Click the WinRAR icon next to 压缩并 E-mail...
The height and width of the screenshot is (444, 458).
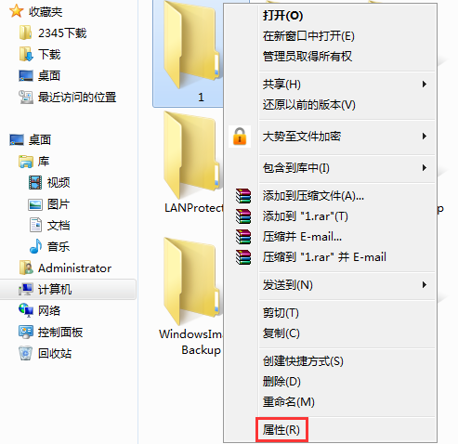(243, 237)
